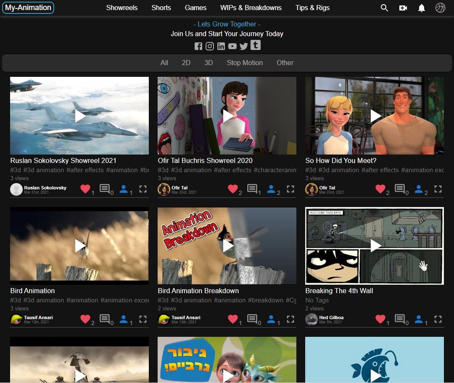454x383 pixels.
Task: Play the Ruslan Sokolovsky Showreel 2021 video
Action: click(79, 116)
